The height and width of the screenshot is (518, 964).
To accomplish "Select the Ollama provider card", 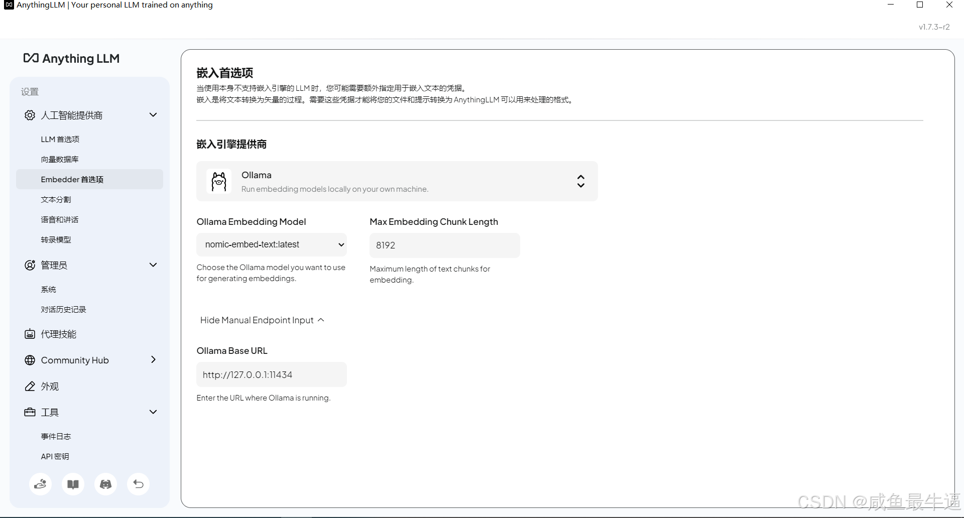I will click(x=397, y=181).
